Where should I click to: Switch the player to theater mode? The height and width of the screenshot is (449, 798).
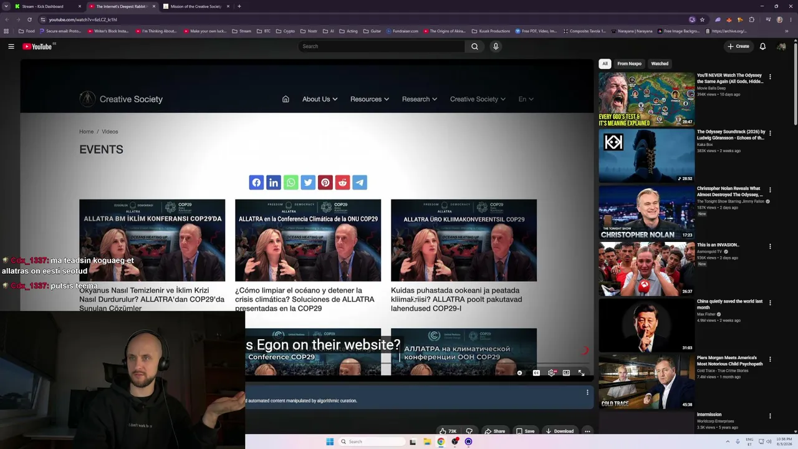coord(566,373)
